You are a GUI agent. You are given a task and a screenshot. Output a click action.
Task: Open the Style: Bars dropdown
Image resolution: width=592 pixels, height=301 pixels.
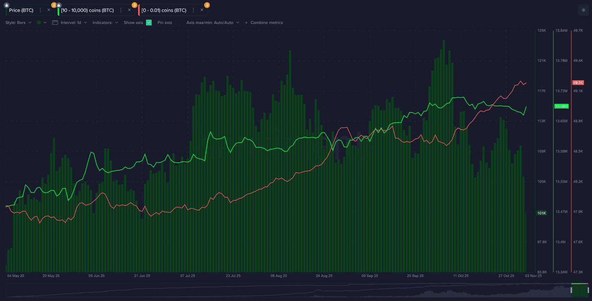click(x=18, y=23)
